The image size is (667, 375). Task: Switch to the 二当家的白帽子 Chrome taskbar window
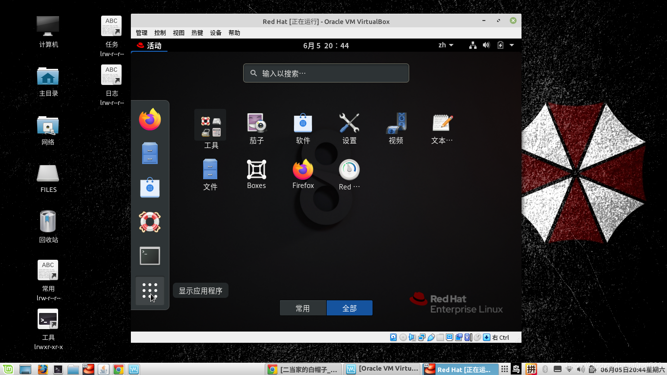pyautogui.click(x=303, y=369)
